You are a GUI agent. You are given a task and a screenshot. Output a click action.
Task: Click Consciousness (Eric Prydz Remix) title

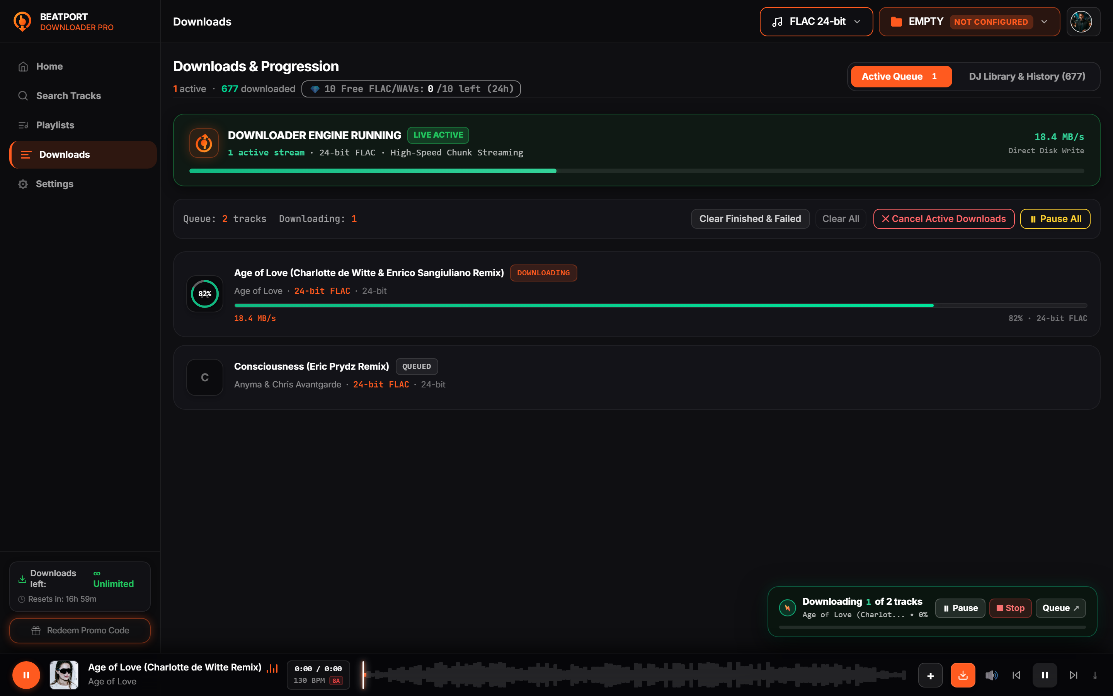pyautogui.click(x=311, y=367)
